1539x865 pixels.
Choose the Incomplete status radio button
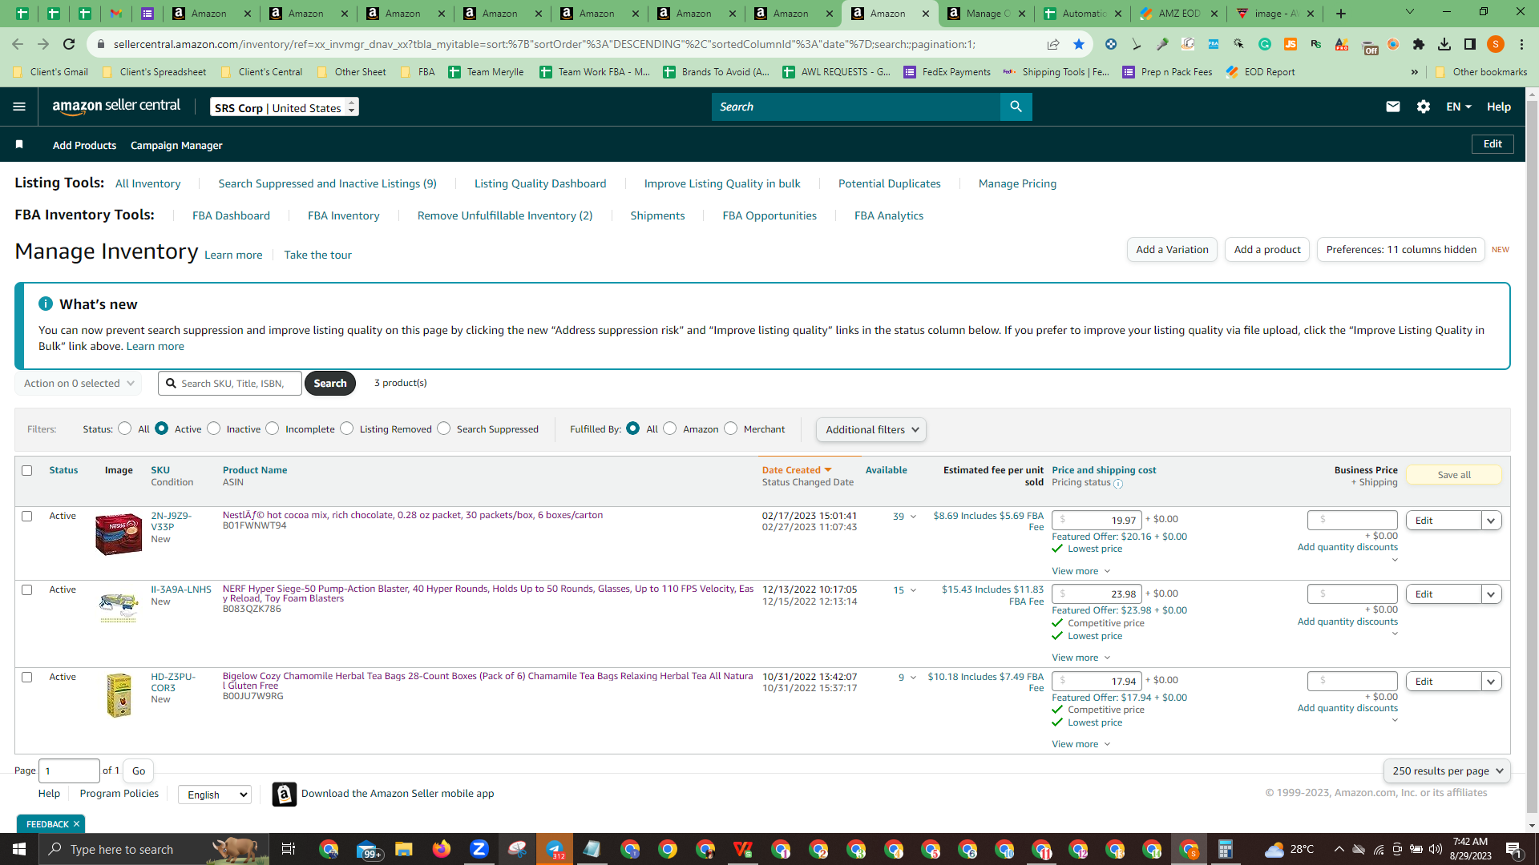coord(273,428)
